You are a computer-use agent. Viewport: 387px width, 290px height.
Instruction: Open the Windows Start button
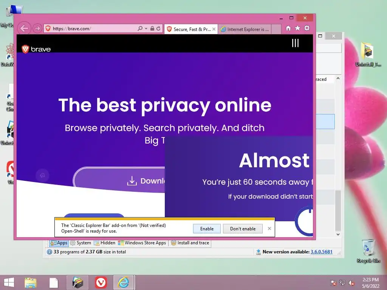pyautogui.click(x=9, y=282)
